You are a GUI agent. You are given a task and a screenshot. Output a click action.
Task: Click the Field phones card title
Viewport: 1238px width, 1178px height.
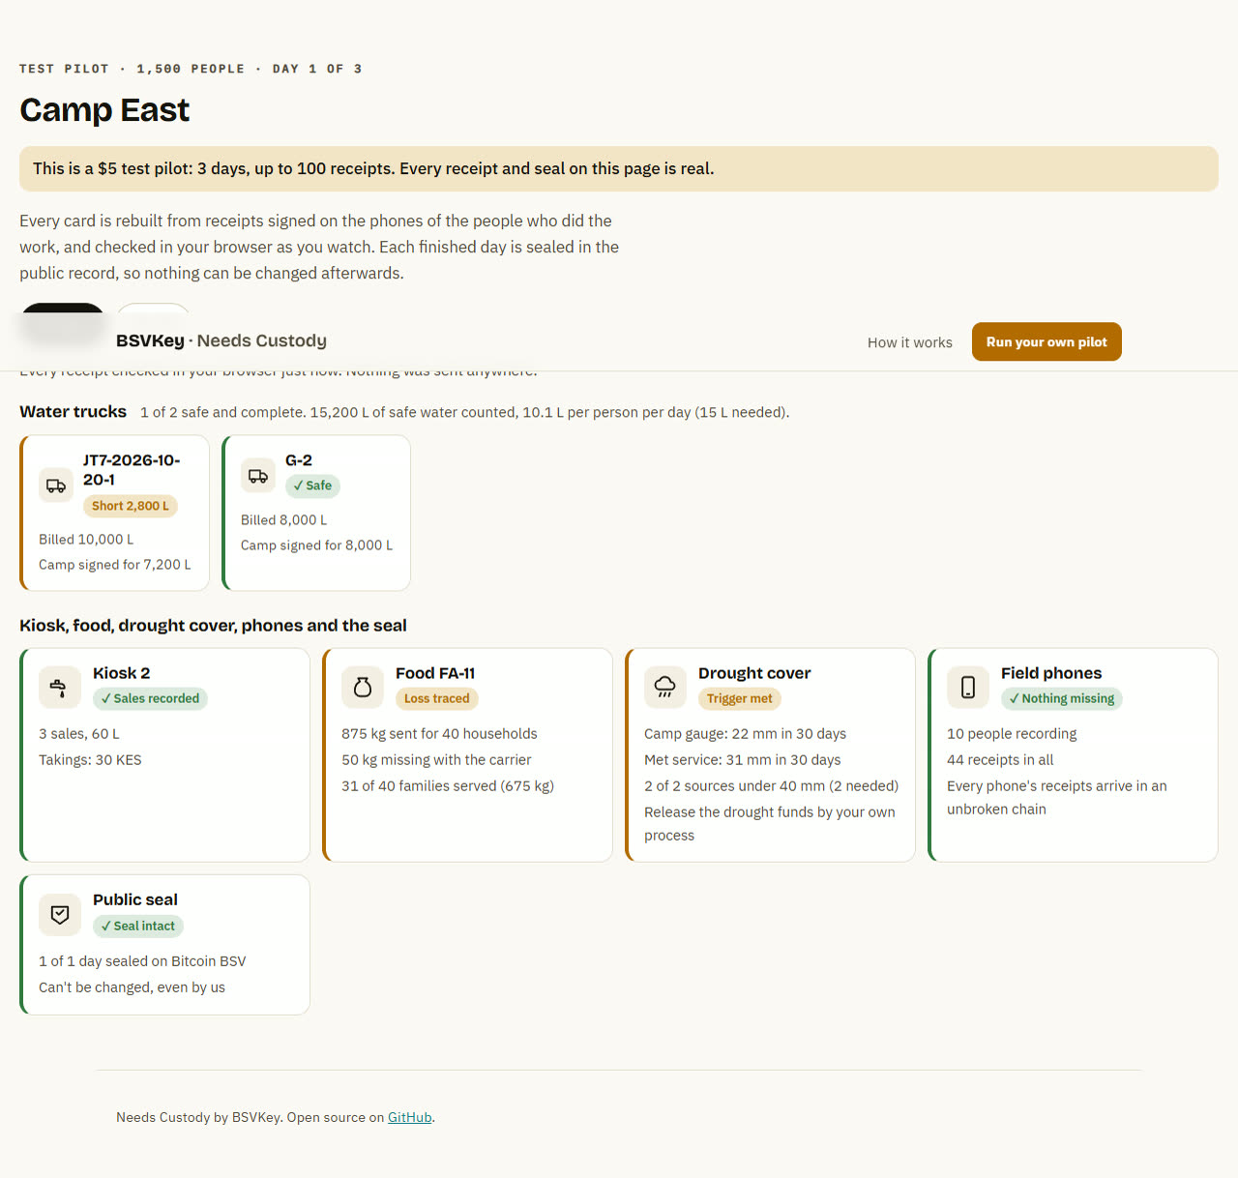point(1051,673)
